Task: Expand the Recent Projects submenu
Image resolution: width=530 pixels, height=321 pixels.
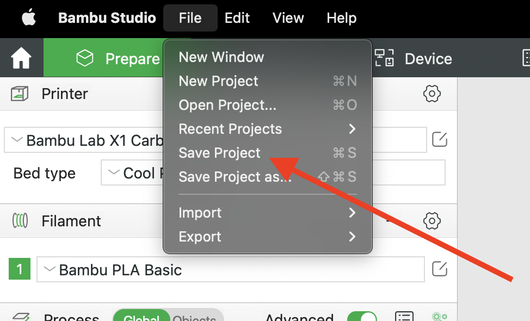Action: 230,129
